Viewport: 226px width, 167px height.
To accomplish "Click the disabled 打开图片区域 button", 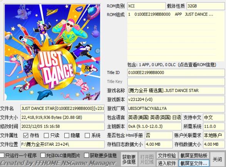I will coord(147,159).
